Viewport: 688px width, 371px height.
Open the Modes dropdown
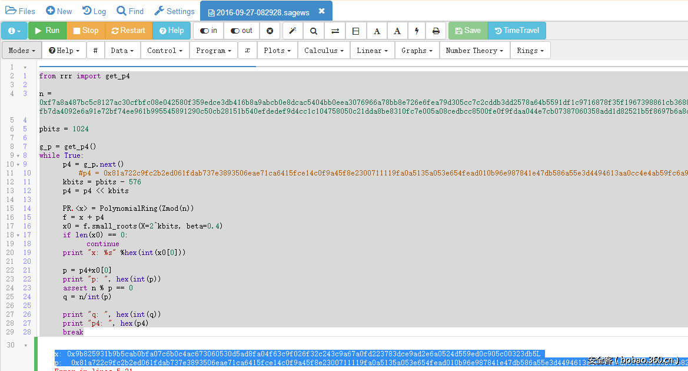[x=22, y=51]
